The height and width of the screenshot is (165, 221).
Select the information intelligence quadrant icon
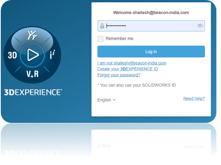52,54
